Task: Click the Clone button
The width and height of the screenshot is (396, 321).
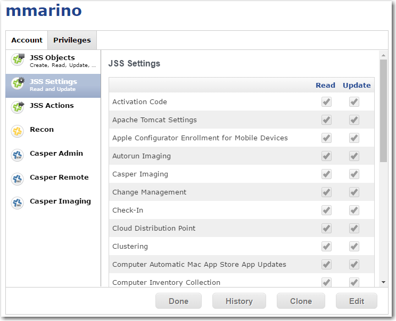Action: pyautogui.click(x=301, y=301)
